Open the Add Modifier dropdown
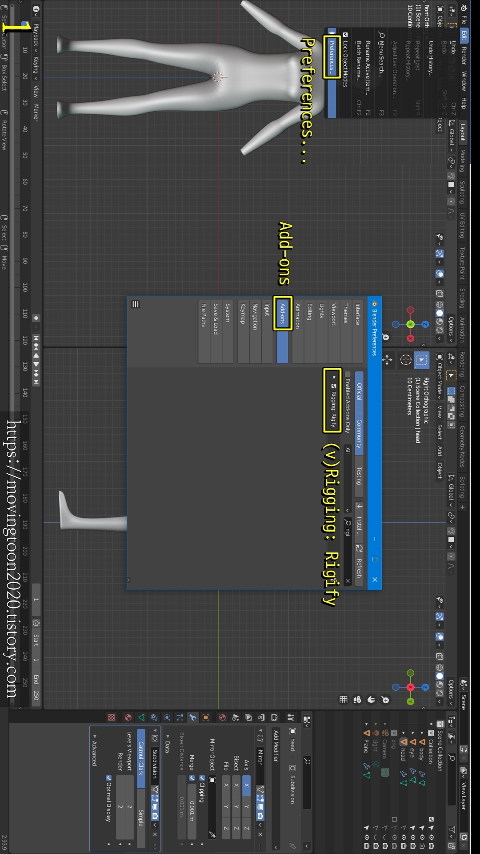This screenshot has height=854, width=480. coord(276,790)
